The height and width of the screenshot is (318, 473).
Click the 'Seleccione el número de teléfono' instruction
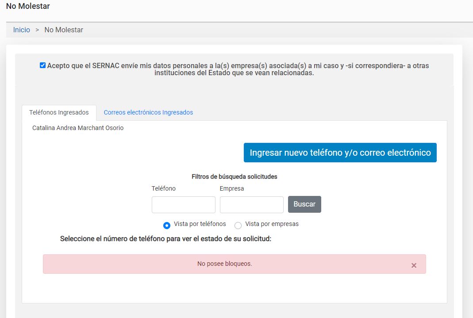[165, 239]
